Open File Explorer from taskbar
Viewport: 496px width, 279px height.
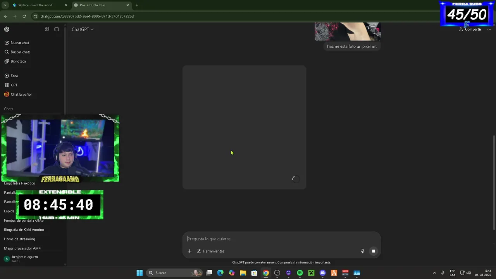[x=243, y=273]
